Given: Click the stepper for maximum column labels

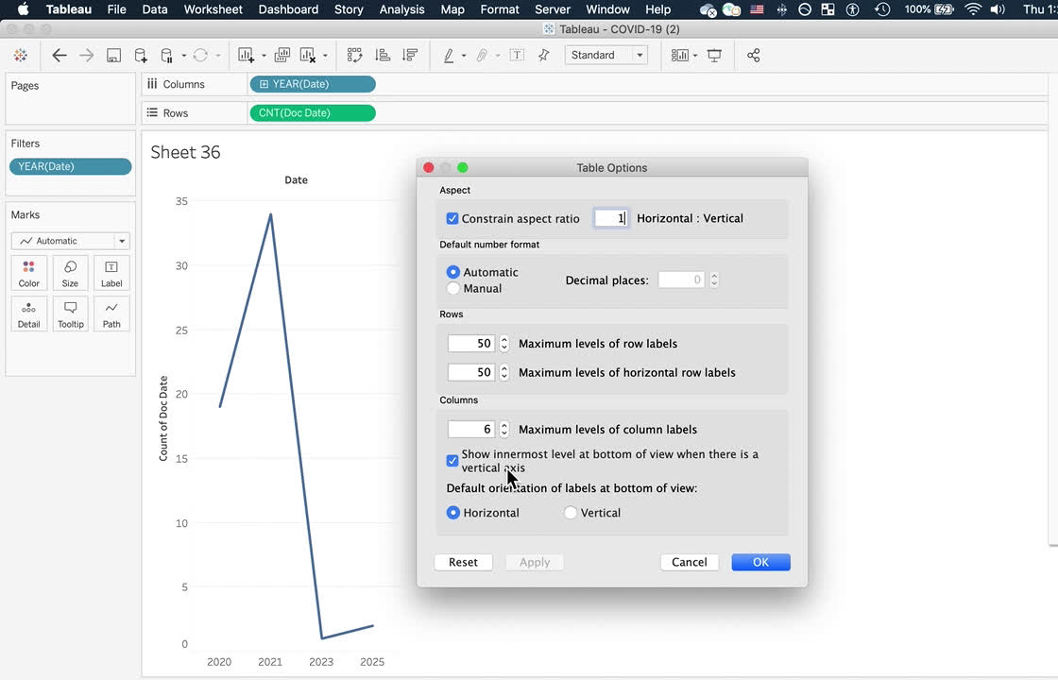Looking at the screenshot, I should coord(504,429).
